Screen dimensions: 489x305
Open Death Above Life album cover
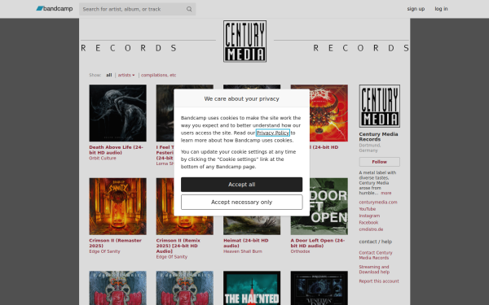point(117,113)
